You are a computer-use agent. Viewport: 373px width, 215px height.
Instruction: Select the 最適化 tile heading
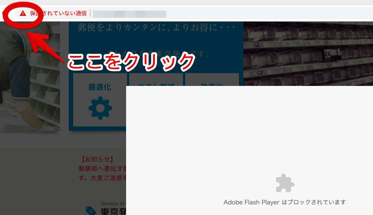point(100,87)
